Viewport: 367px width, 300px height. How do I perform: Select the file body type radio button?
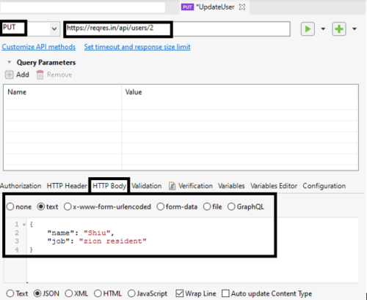pos(207,206)
